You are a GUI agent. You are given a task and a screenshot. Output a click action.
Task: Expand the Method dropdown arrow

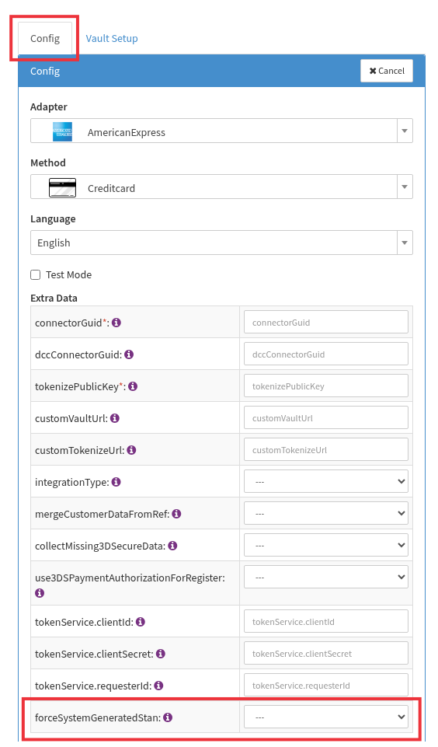tap(405, 187)
